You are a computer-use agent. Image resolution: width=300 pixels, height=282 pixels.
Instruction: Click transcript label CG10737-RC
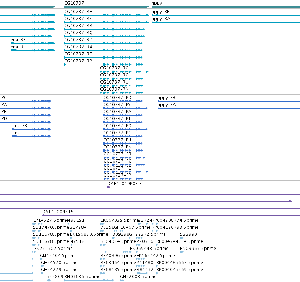114,75
